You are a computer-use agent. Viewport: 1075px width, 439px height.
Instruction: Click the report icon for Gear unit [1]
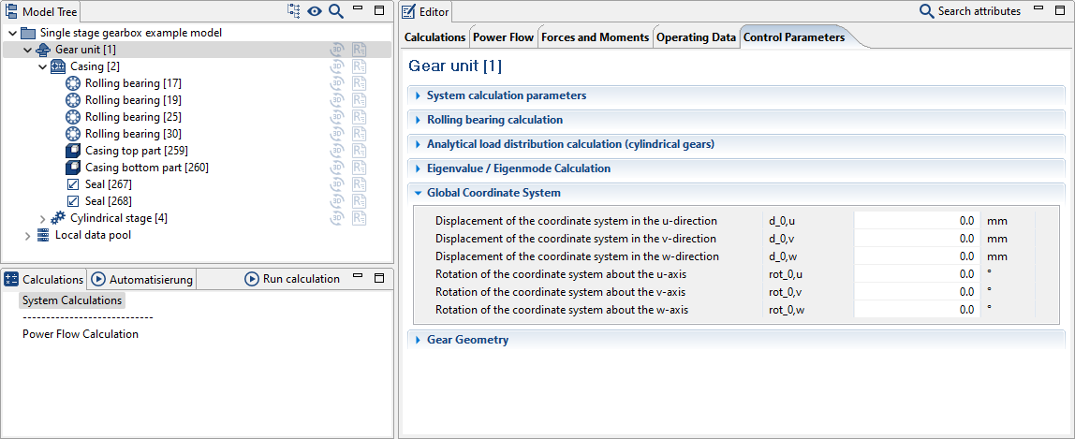(360, 50)
